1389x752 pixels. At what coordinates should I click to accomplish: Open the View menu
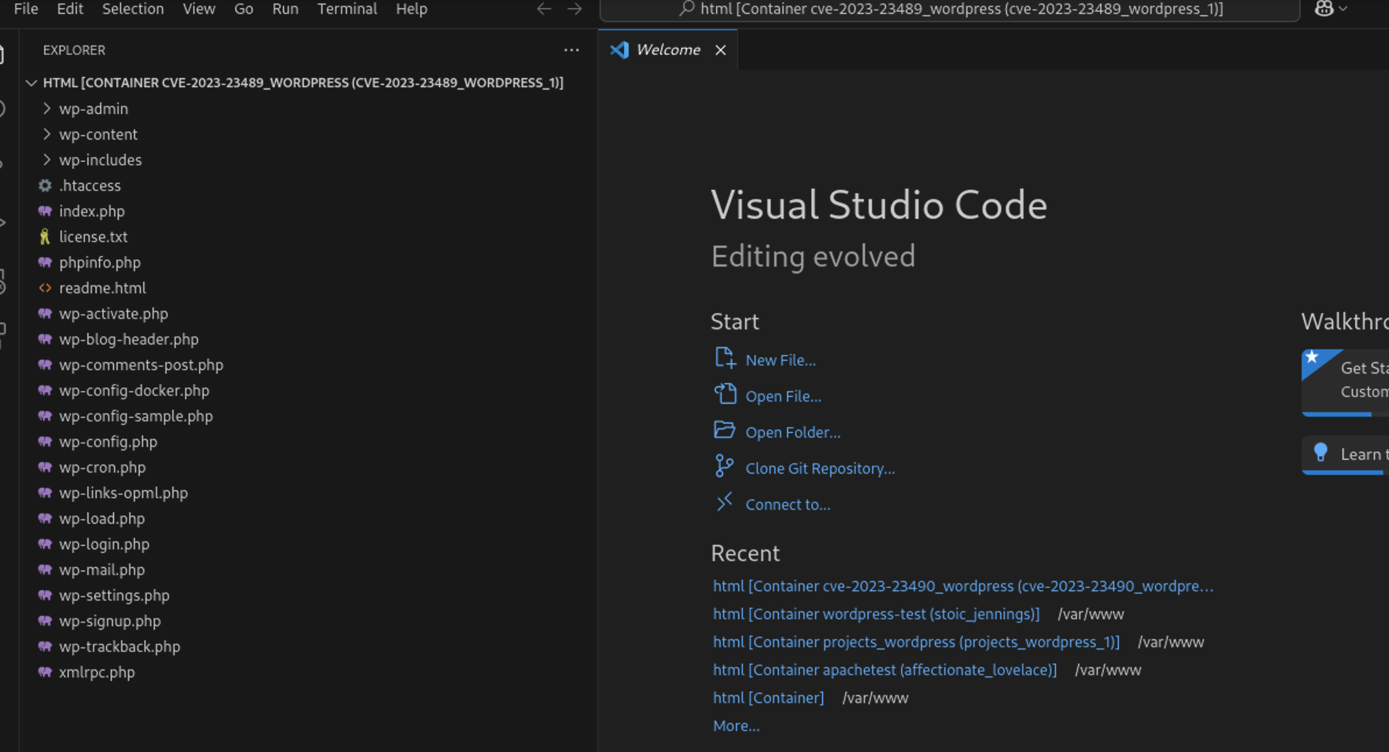tap(199, 9)
